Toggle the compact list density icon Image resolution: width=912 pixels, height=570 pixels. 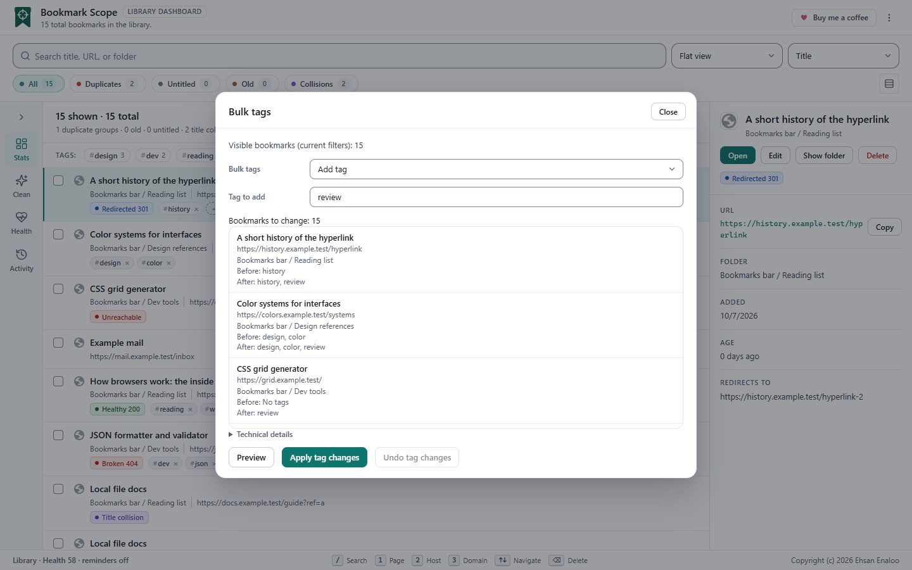point(889,84)
